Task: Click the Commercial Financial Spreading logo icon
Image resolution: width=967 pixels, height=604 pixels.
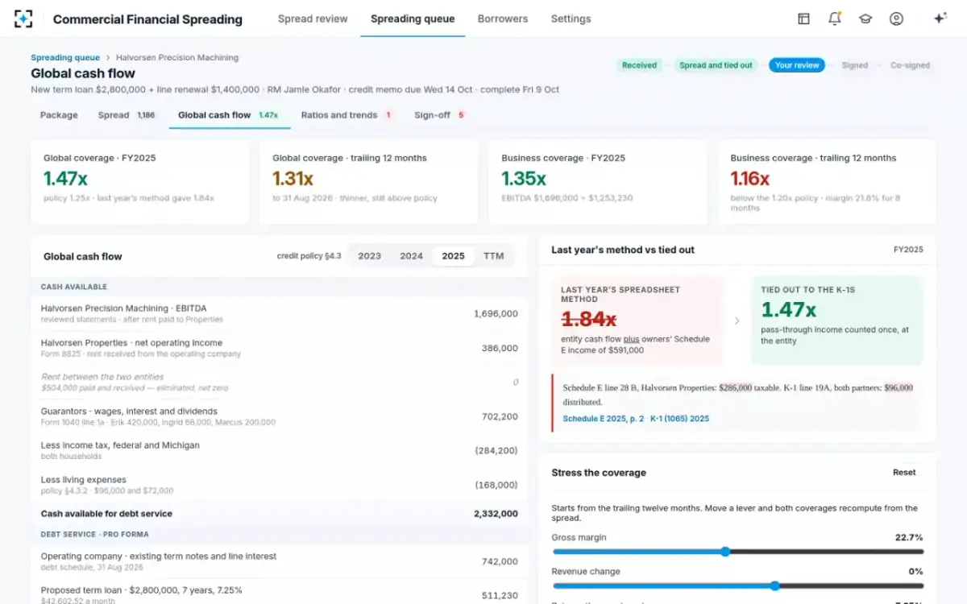Action: 23,19
